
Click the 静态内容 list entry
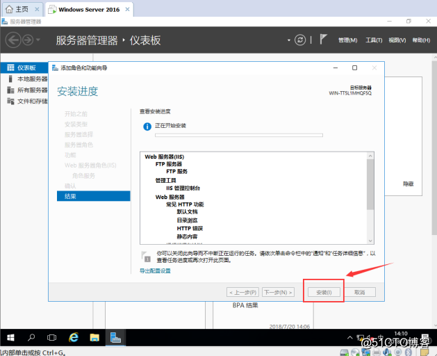pos(187,236)
